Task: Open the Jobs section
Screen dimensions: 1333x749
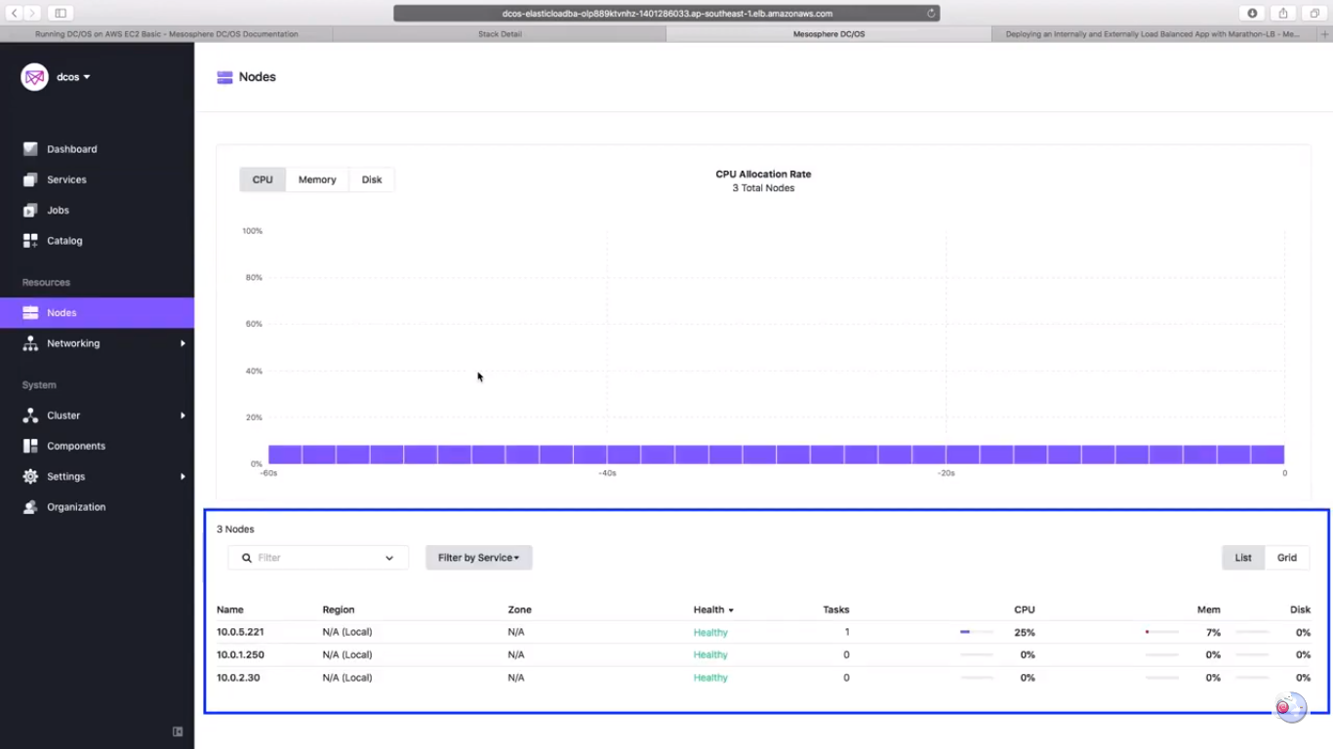Action: click(58, 210)
